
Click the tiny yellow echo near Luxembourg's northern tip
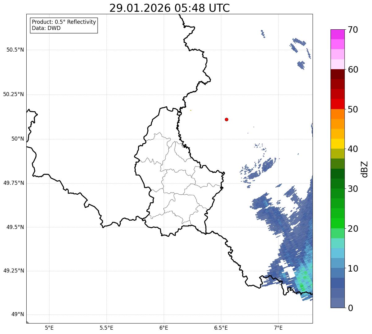point(191,110)
